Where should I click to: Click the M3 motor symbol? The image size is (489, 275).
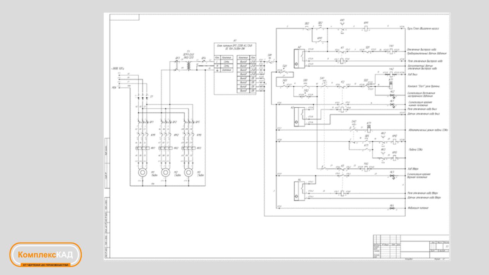click(188, 173)
